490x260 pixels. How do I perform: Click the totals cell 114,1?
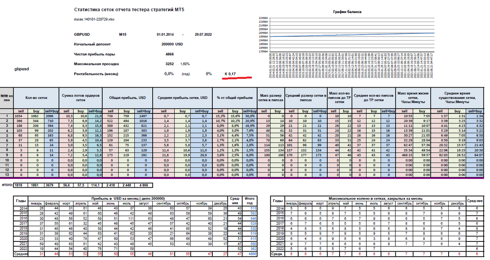[x=95, y=185]
